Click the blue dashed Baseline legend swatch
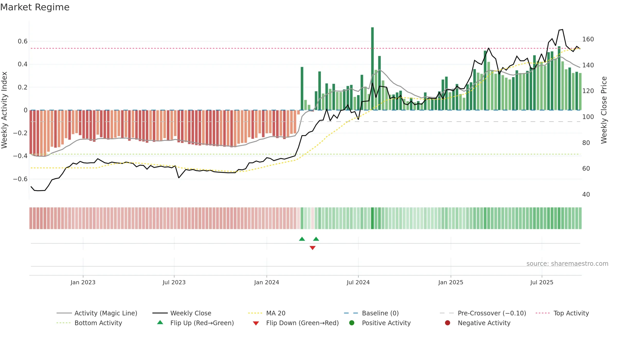 click(x=351, y=313)
